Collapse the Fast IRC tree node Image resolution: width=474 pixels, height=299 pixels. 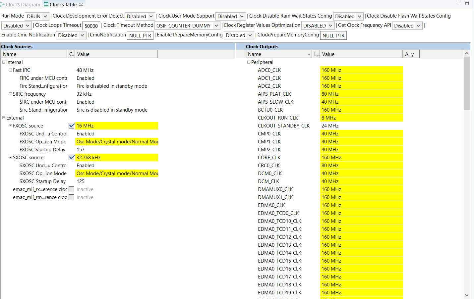pos(10,70)
